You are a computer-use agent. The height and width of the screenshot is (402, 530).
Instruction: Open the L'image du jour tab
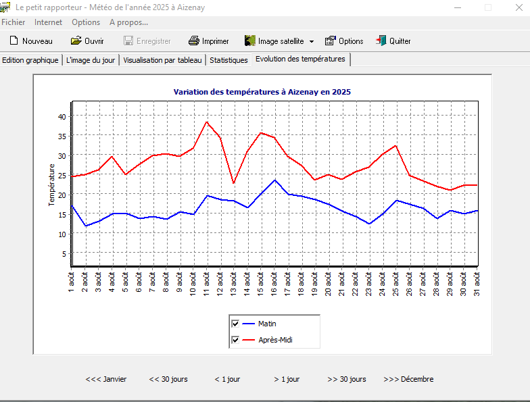point(91,60)
